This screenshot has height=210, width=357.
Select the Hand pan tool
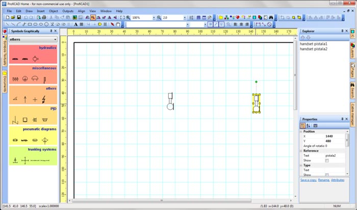[118, 24]
